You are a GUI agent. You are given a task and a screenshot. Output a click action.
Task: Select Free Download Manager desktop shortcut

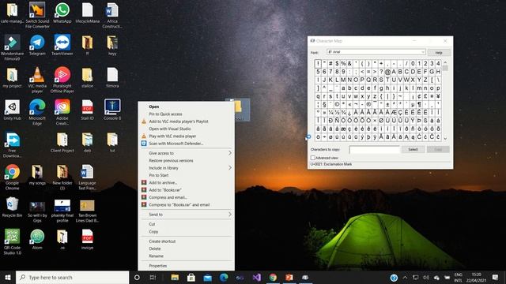pyautogui.click(x=13, y=144)
